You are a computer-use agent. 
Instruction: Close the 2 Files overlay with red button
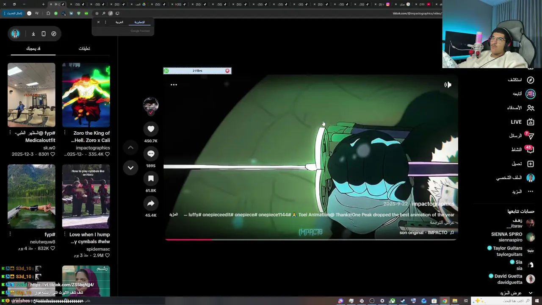pyautogui.click(x=227, y=71)
